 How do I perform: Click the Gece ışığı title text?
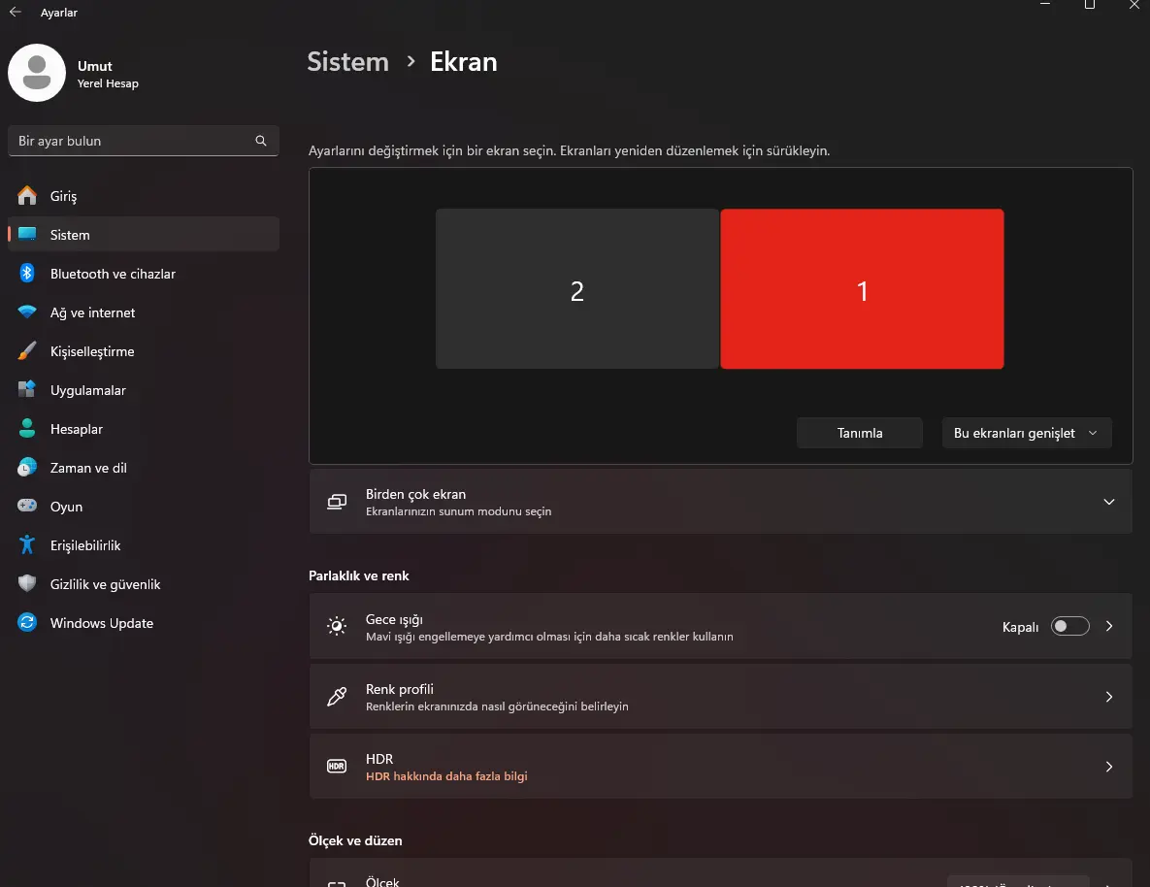click(394, 619)
